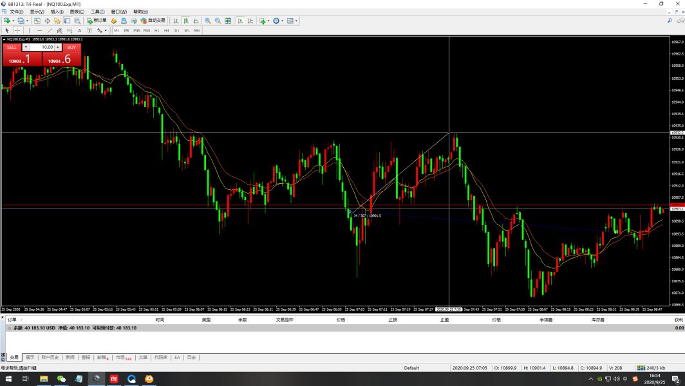Open the 账户历史 account history tab

(50, 357)
